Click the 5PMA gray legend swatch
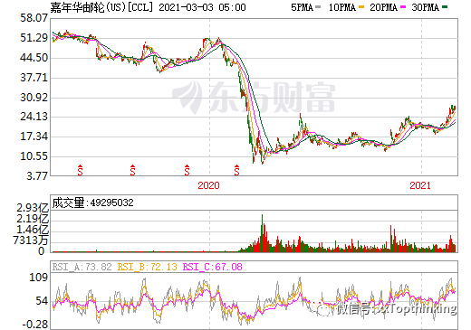 pyautogui.click(x=318, y=7)
